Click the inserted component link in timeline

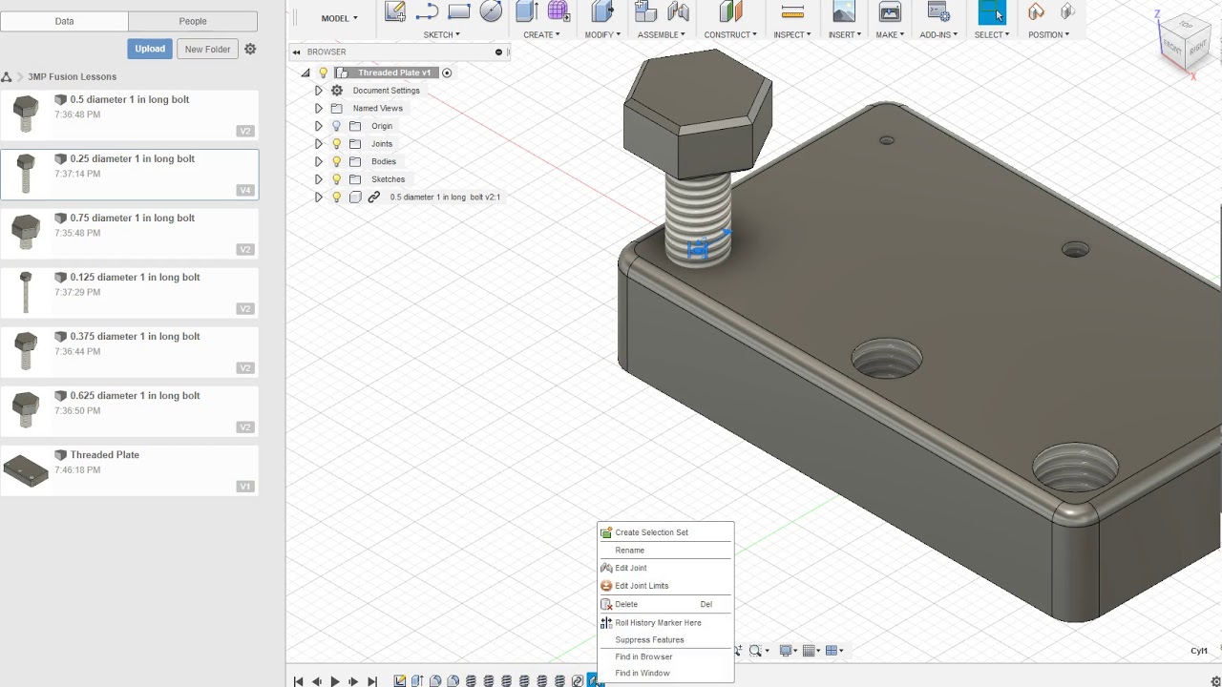click(x=578, y=680)
